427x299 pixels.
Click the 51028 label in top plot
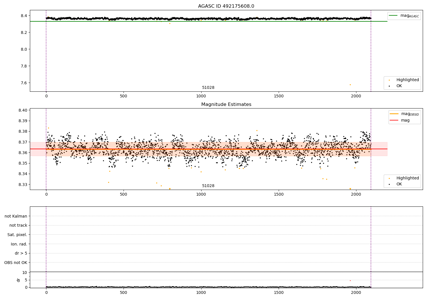[208, 88]
